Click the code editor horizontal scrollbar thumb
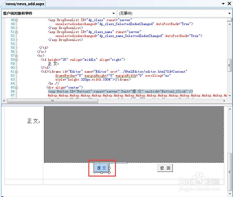This screenshot has width=233, height=197. coord(53,101)
